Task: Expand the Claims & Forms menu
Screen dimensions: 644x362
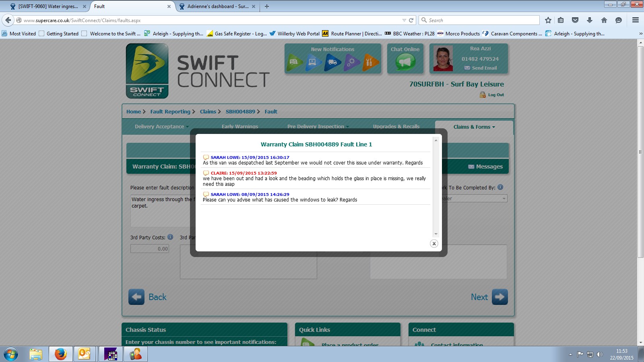Action: point(474,127)
